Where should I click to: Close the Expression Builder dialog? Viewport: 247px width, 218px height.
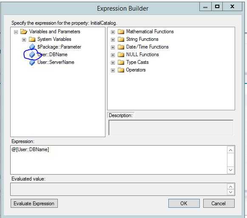(232, 6)
